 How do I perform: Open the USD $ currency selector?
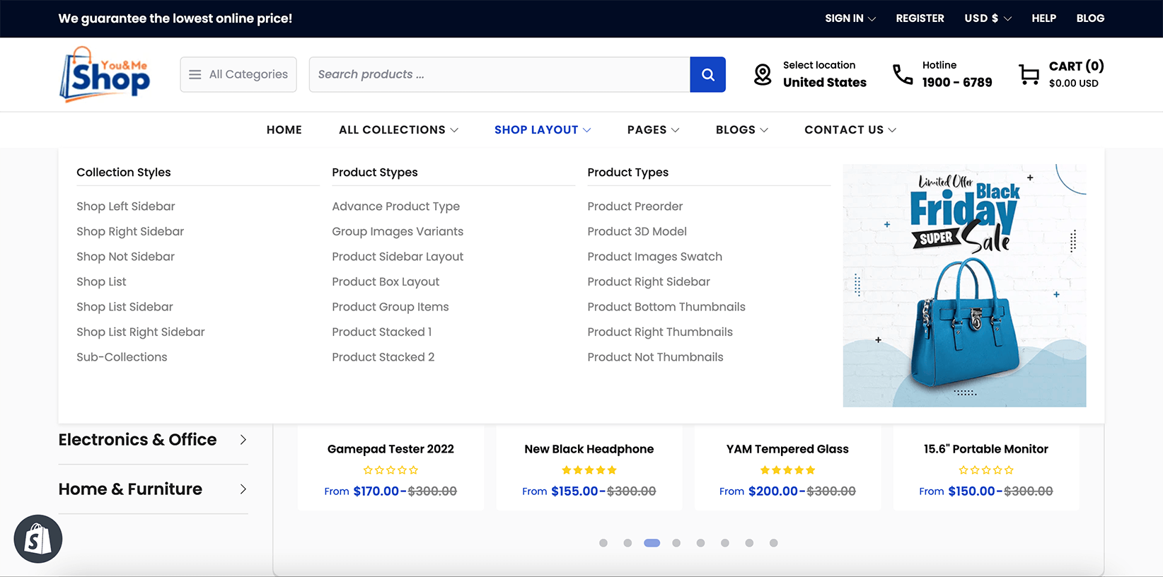pyautogui.click(x=988, y=18)
